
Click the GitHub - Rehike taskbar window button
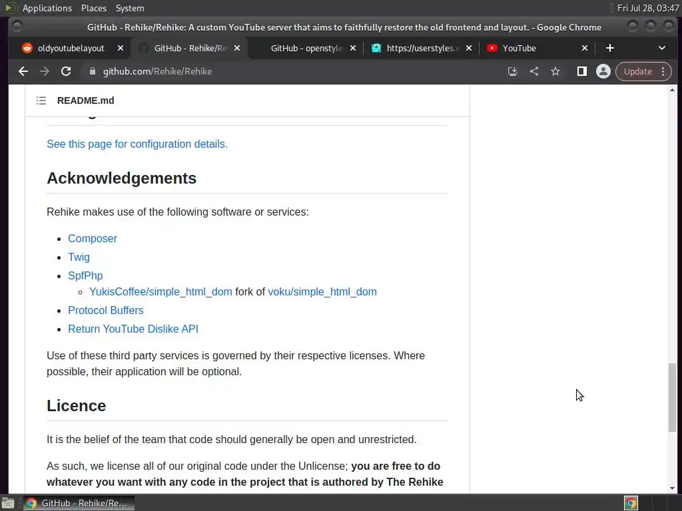click(x=79, y=503)
